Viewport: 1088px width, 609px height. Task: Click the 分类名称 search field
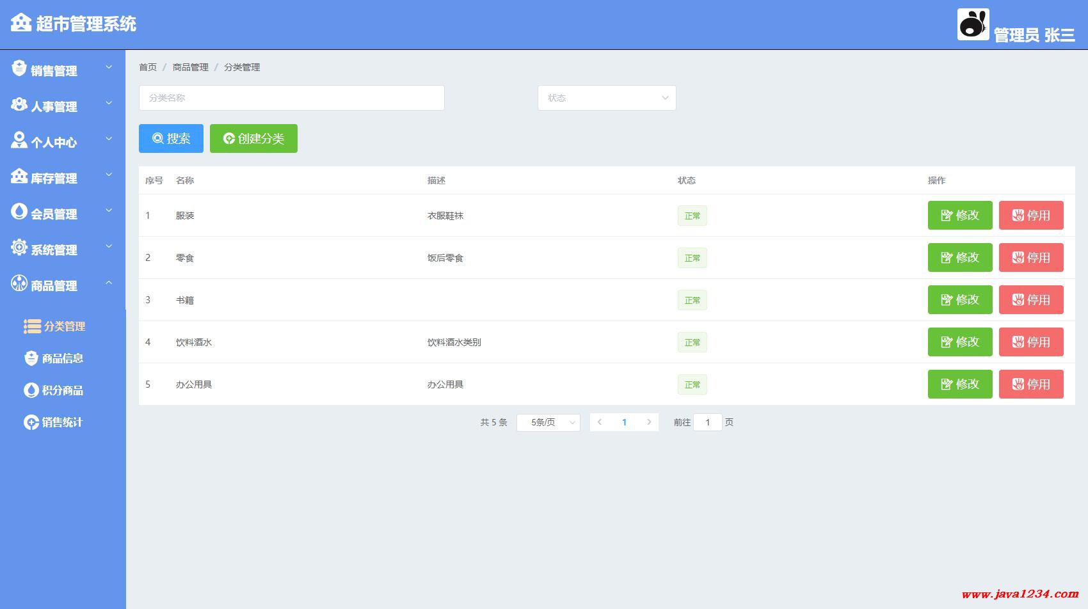pyautogui.click(x=292, y=98)
